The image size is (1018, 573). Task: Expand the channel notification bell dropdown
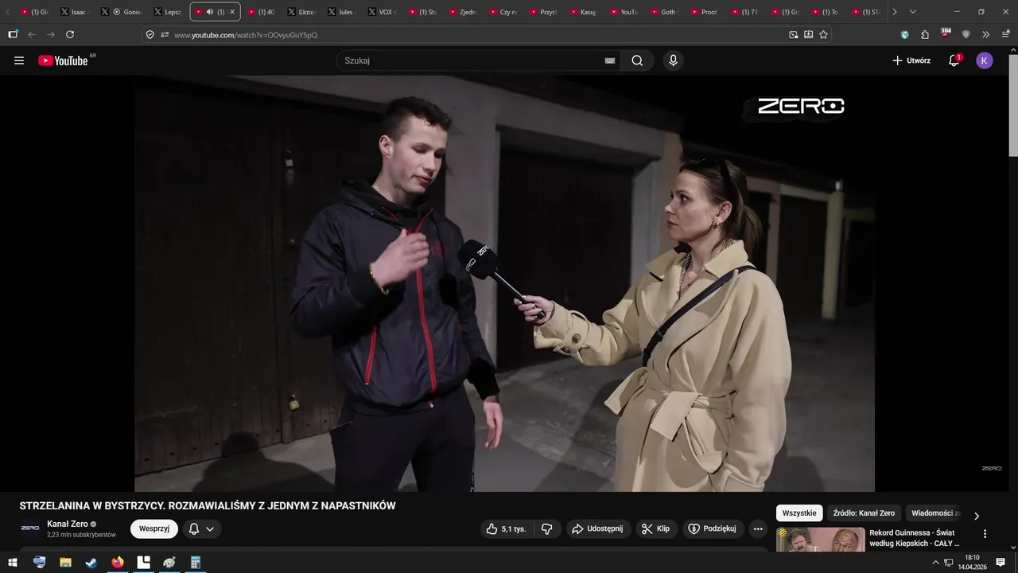click(x=201, y=528)
